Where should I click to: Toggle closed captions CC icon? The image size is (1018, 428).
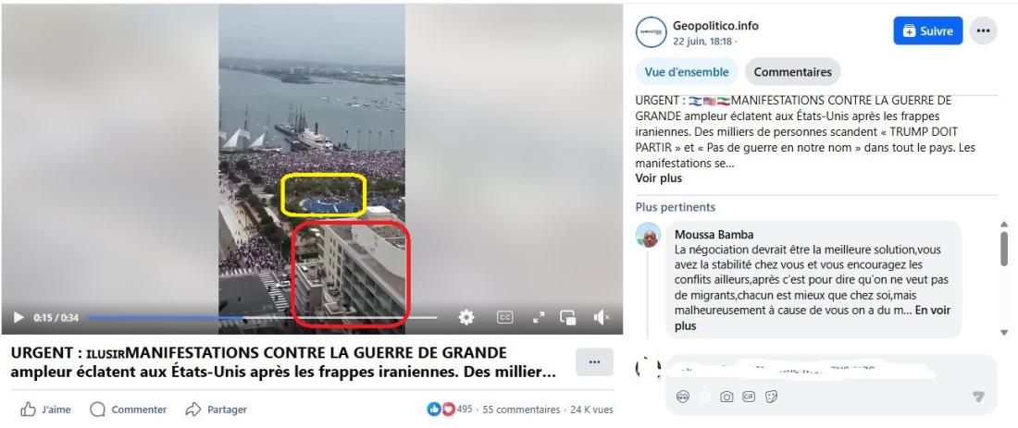pos(504,317)
